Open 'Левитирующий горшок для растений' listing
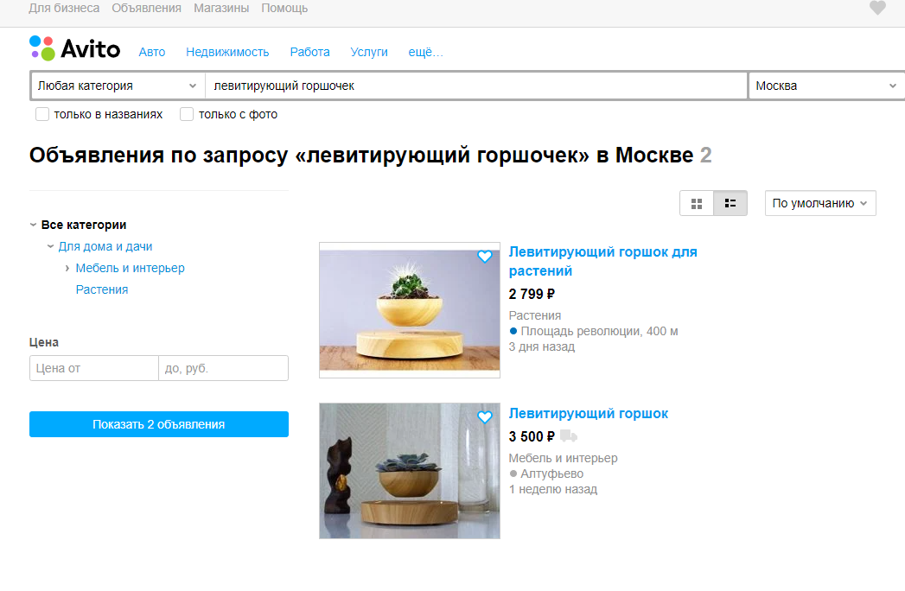The height and width of the screenshot is (591, 905). [602, 262]
